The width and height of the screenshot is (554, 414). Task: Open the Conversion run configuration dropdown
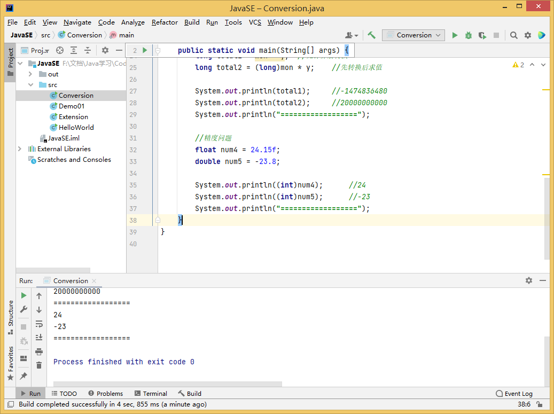coord(413,35)
